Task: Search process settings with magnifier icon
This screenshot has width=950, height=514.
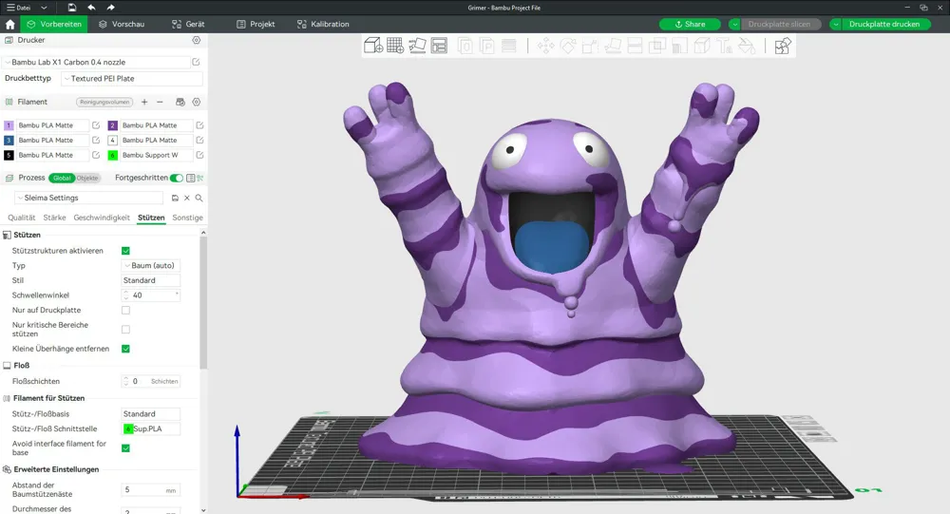Action: click(x=199, y=198)
